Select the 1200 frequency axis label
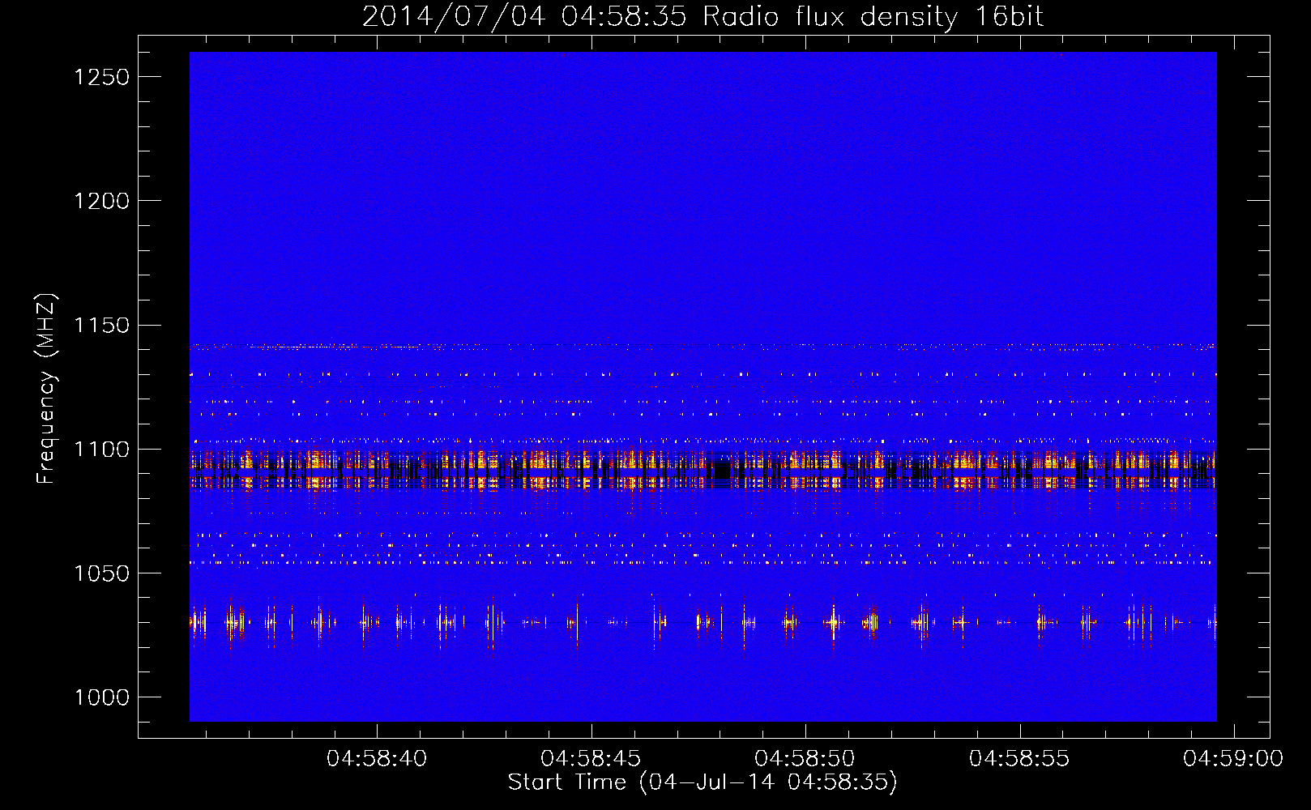The height and width of the screenshot is (810, 1311). coord(101,201)
